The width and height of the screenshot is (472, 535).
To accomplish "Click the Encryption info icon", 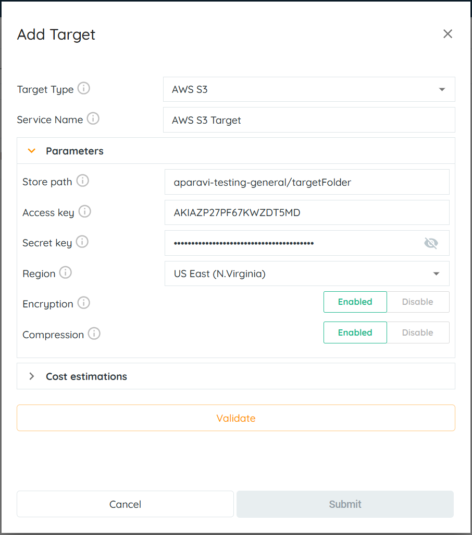I will point(83,303).
